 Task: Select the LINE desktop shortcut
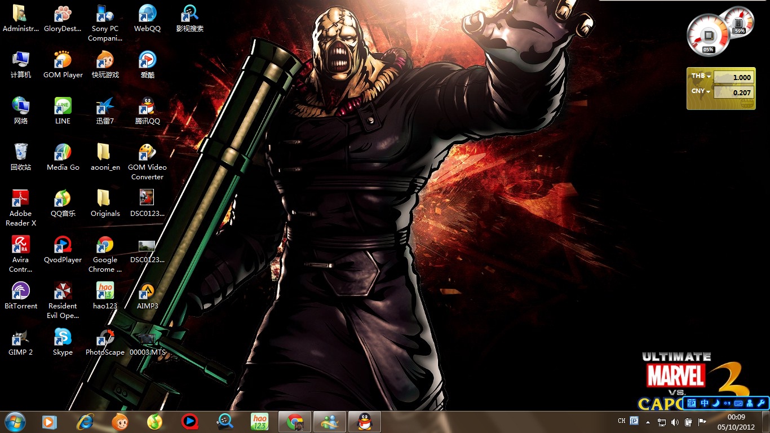[63, 111]
